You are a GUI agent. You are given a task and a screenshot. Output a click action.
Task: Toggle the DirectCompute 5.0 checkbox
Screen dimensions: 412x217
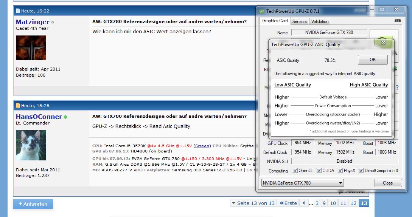[361, 170]
